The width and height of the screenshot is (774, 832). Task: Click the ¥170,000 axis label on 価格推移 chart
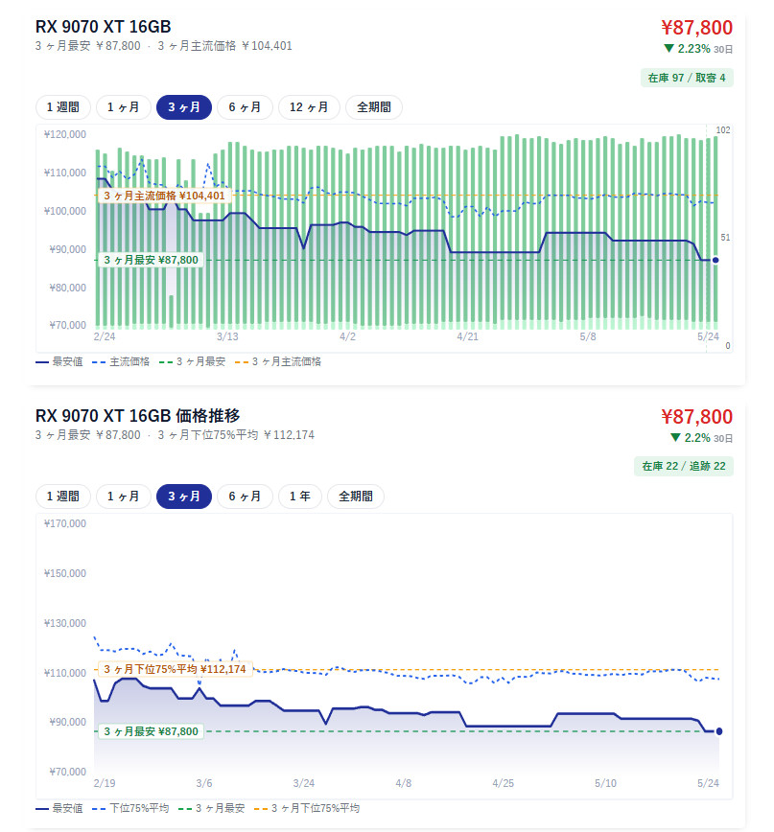pyautogui.click(x=65, y=523)
